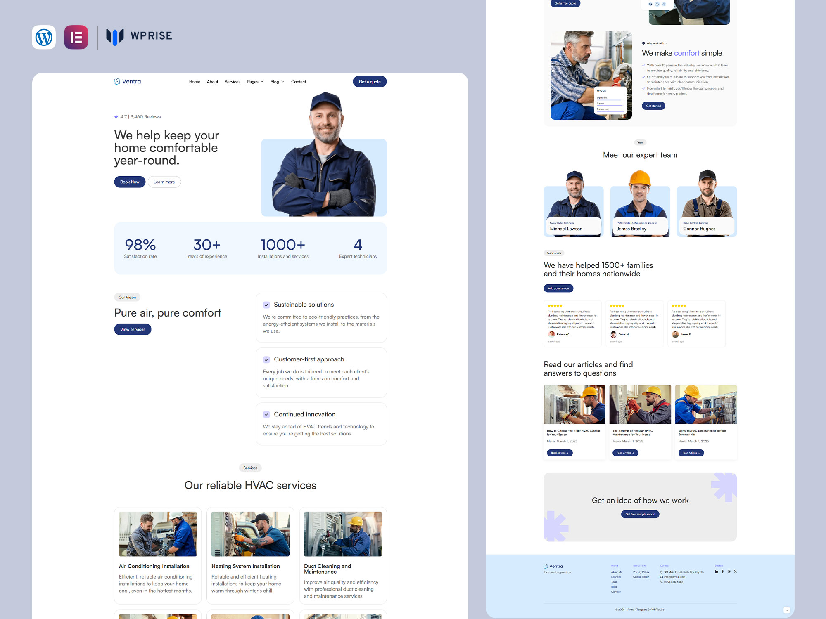Click the Learn more button

click(x=164, y=182)
